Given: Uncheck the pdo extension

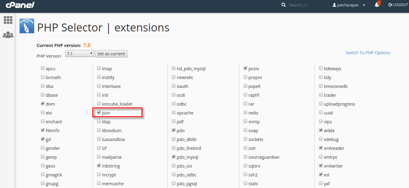Looking at the screenshot, I should 174,130.
